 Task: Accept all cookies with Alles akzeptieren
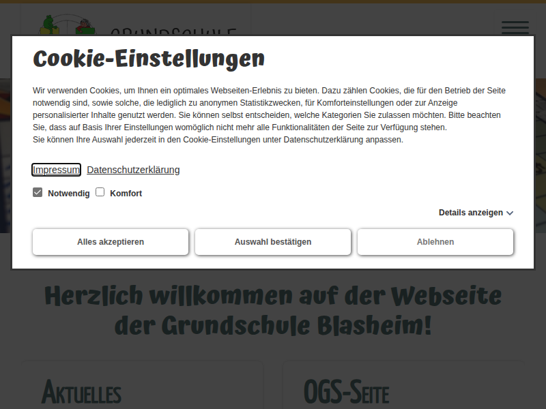point(110,242)
